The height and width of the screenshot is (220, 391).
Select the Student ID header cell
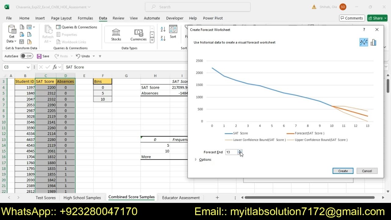point(25,82)
